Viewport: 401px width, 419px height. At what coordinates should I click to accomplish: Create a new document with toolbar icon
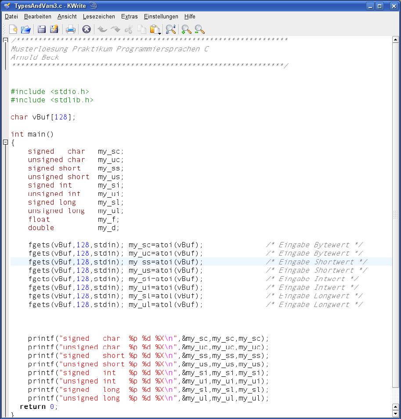[x=13, y=29]
